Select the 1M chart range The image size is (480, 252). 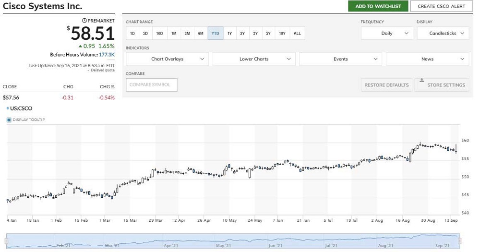coord(174,34)
